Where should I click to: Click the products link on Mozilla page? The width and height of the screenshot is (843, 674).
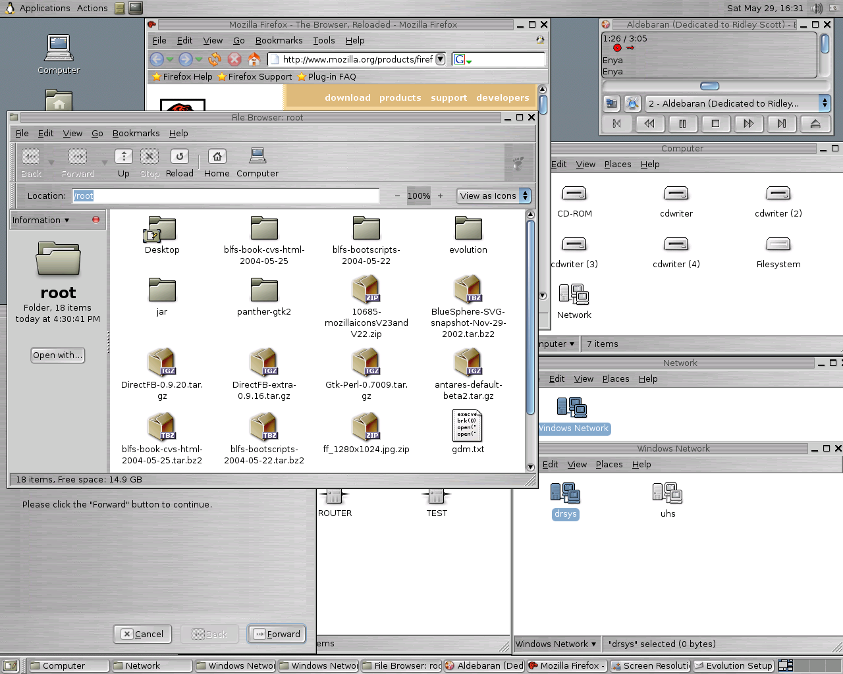coord(400,97)
